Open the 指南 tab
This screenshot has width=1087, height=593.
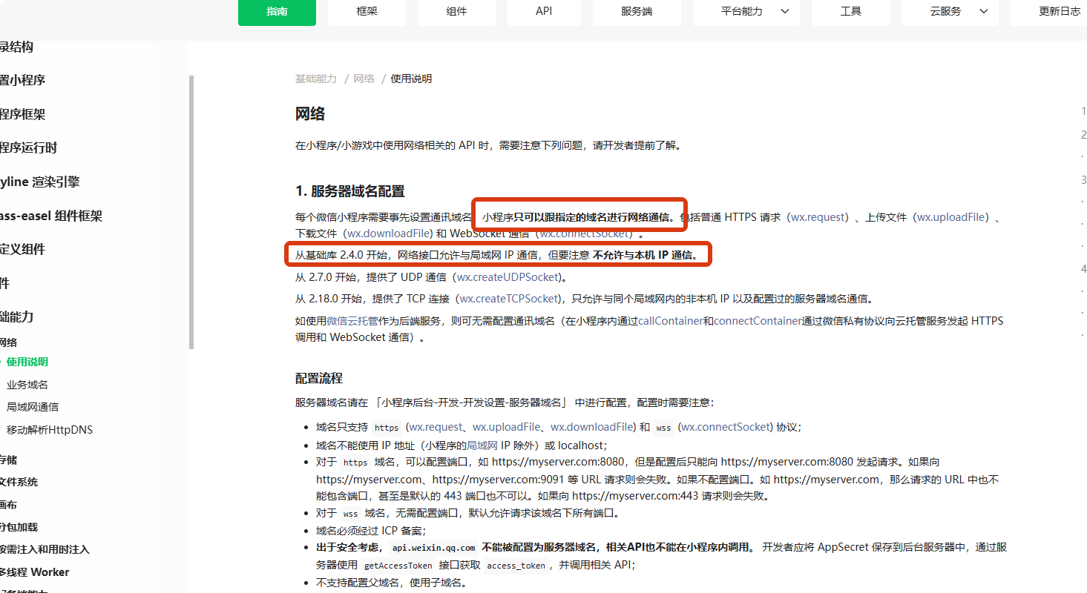point(277,11)
